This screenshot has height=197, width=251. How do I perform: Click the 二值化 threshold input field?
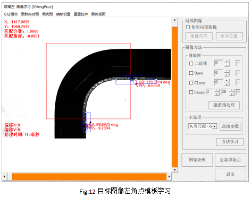pyautogui.click(x=219, y=63)
